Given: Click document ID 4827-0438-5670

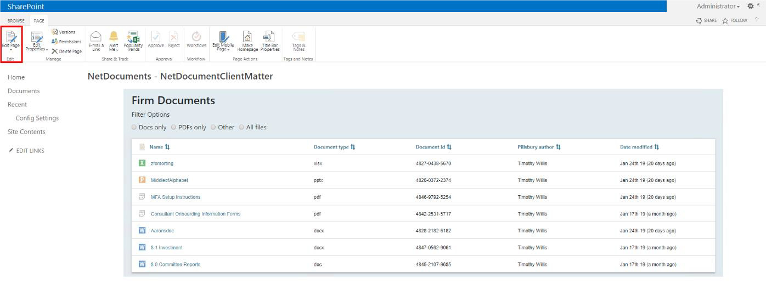Looking at the screenshot, I should pyautogui.click(x=433, y=163).
